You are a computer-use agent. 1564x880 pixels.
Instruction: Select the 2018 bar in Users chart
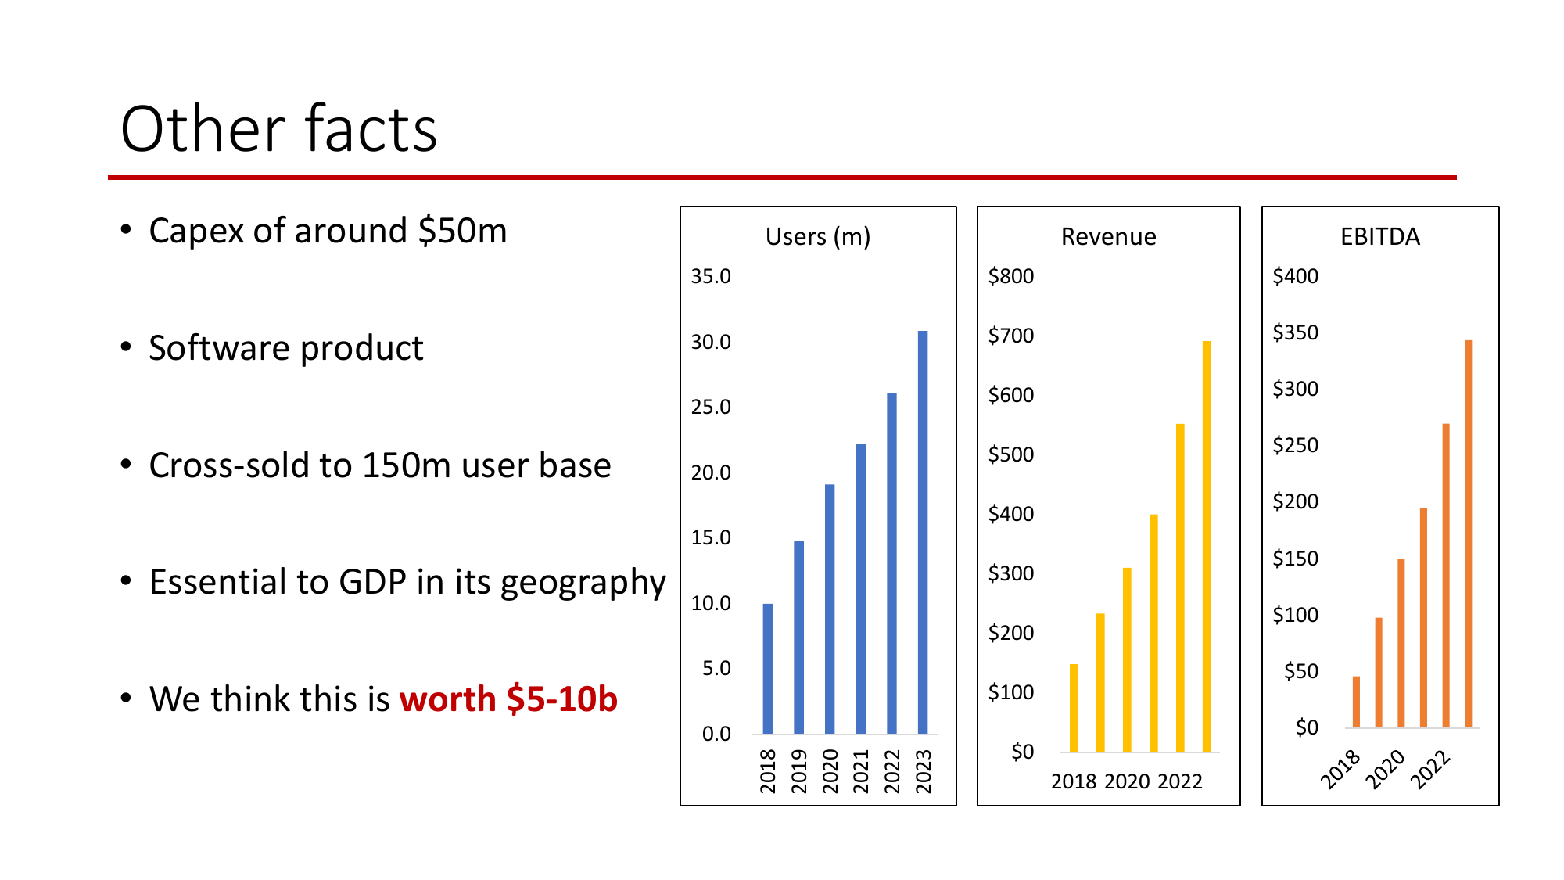(768, 669)
